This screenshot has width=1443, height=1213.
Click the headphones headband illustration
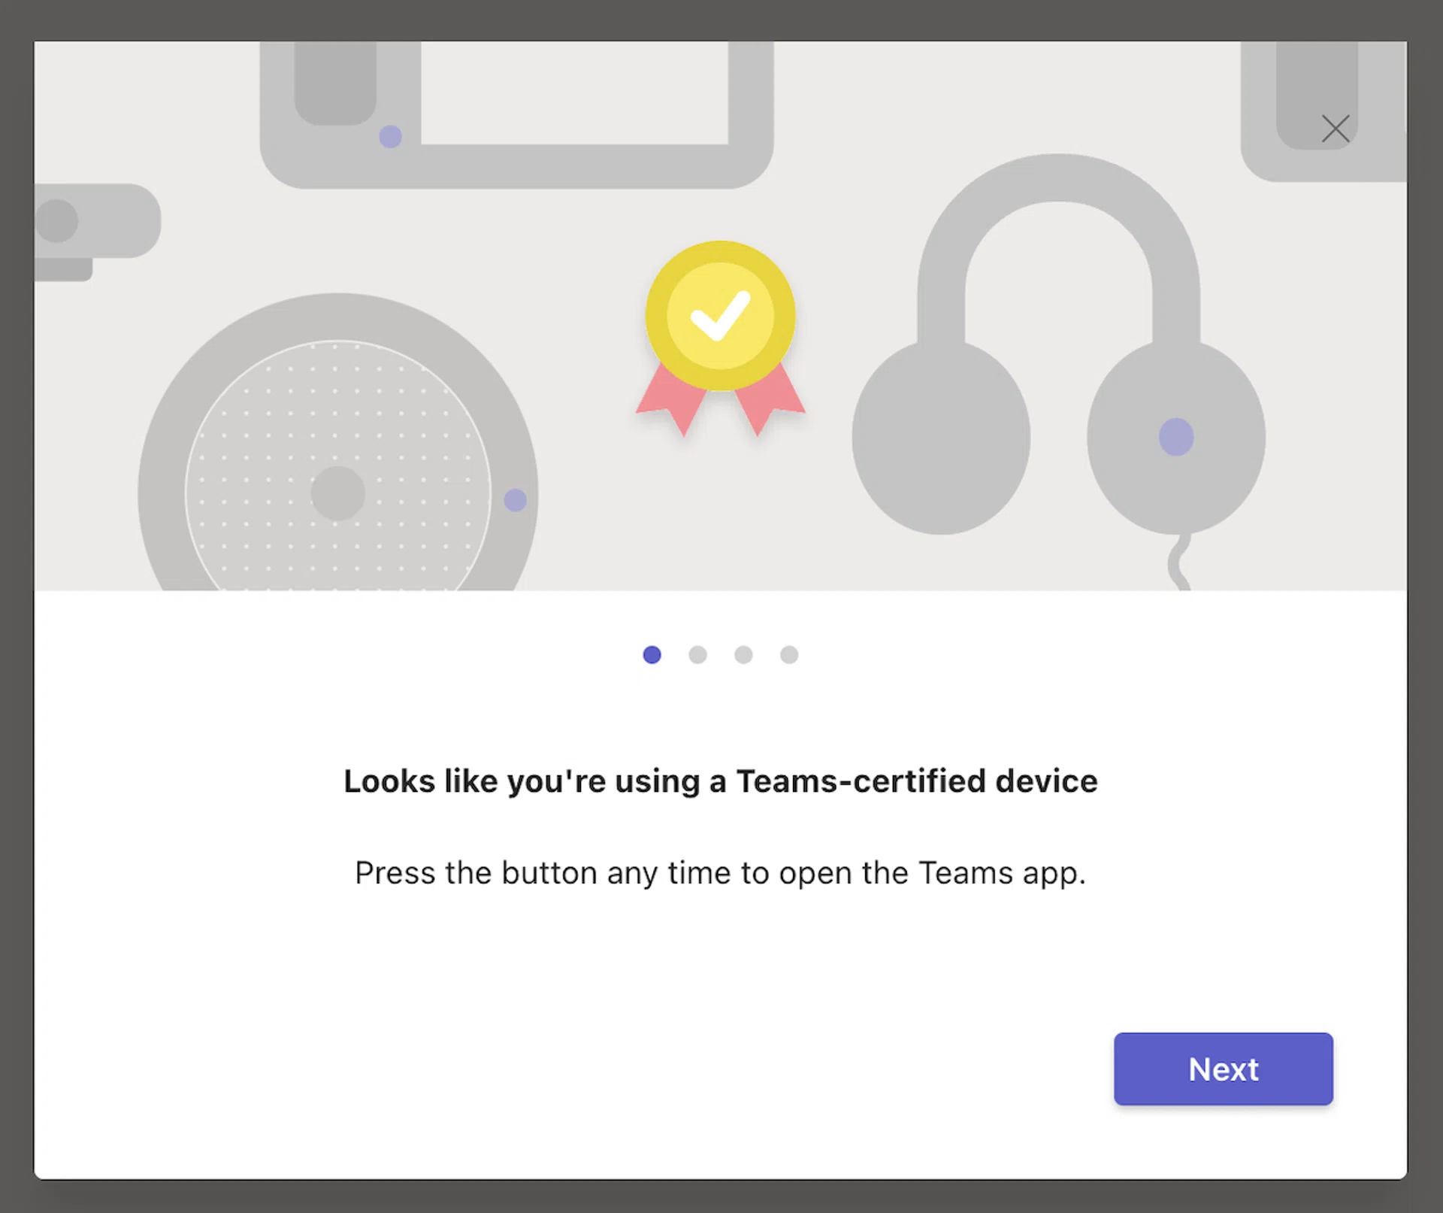point(1058,179)
